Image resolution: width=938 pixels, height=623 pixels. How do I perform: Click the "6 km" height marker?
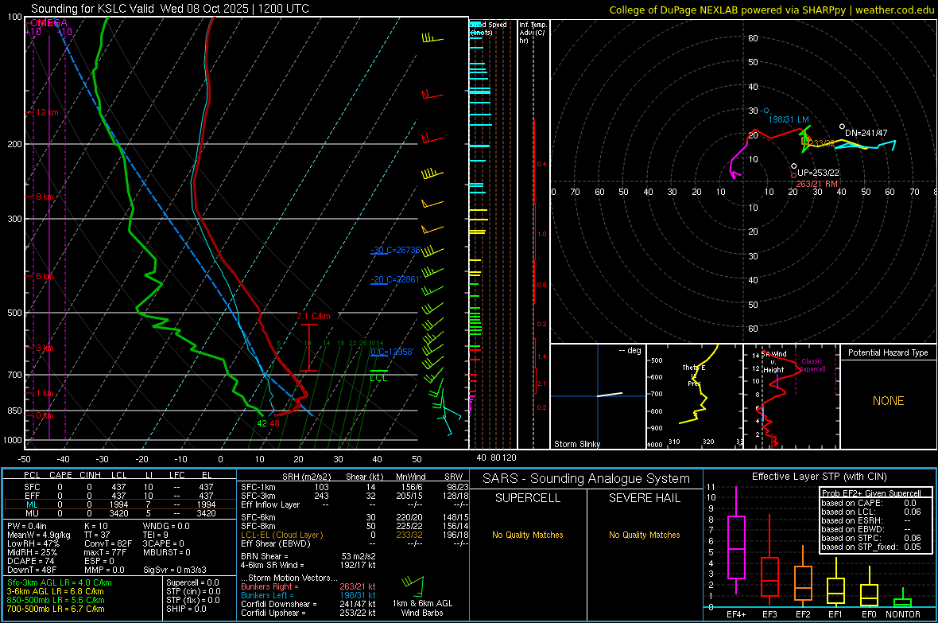[45, 276]
